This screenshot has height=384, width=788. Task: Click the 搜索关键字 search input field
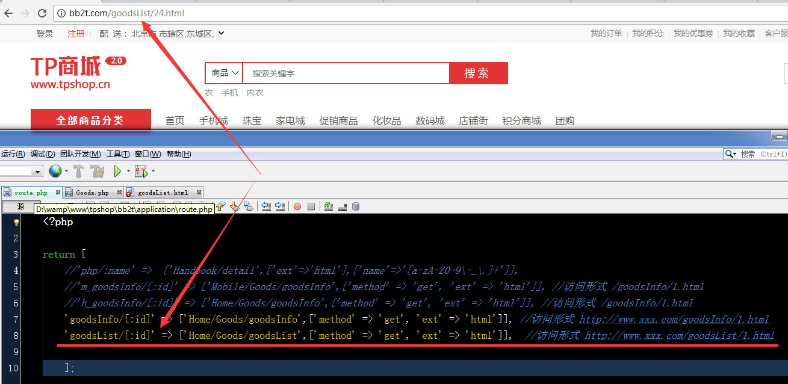(x=346, y=73)
